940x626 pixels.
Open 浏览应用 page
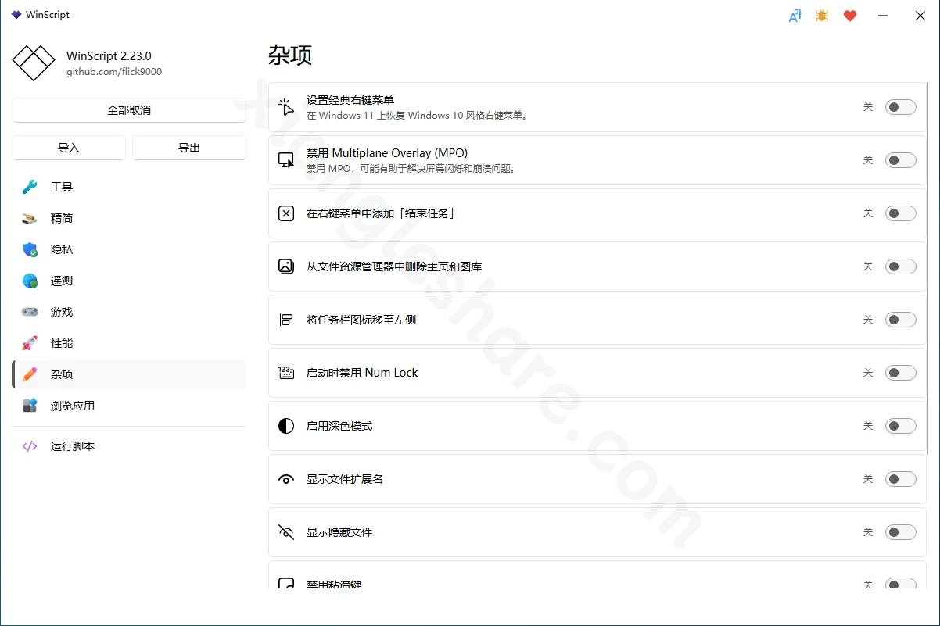click(129, 406)
